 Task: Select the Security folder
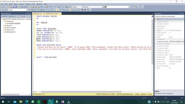[9, 26]
